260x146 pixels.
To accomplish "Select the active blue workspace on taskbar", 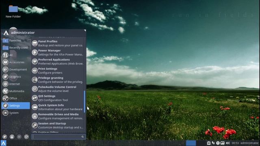I will click(191, 143).
